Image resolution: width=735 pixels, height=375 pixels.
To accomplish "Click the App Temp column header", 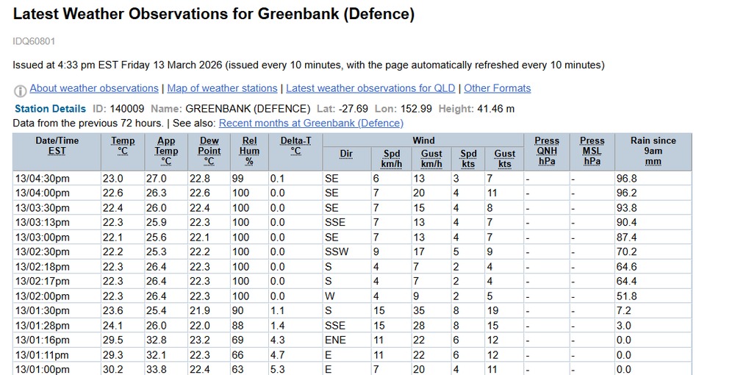I will (166, 151).
